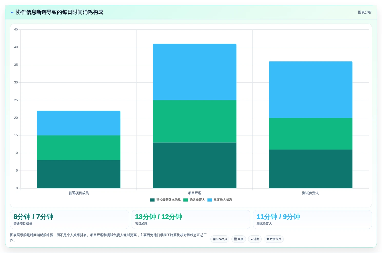The image size is (382, 253).
Task: Select the dark teal segment of 普通项目成员 bar
Action: coord(79,174)
